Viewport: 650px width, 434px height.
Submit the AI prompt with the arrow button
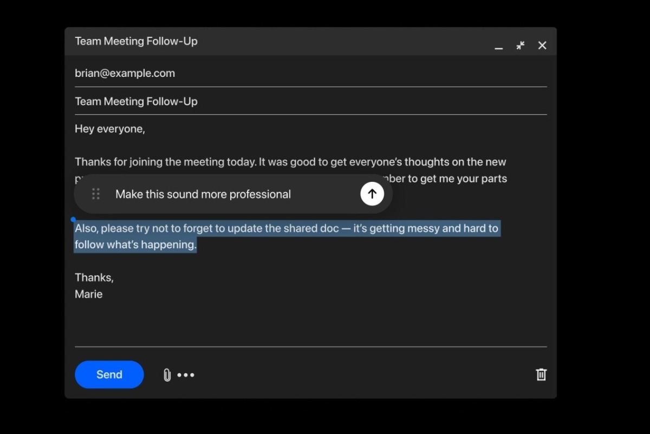[372, 194]
